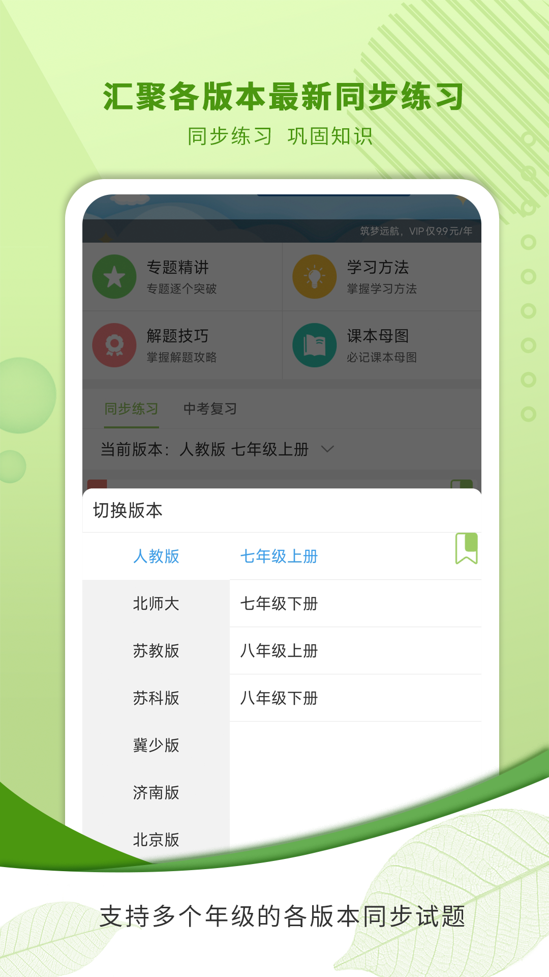Select 北师大 edition
The image size is (549, 977).
pyautogui.click(x=156, y=604)
